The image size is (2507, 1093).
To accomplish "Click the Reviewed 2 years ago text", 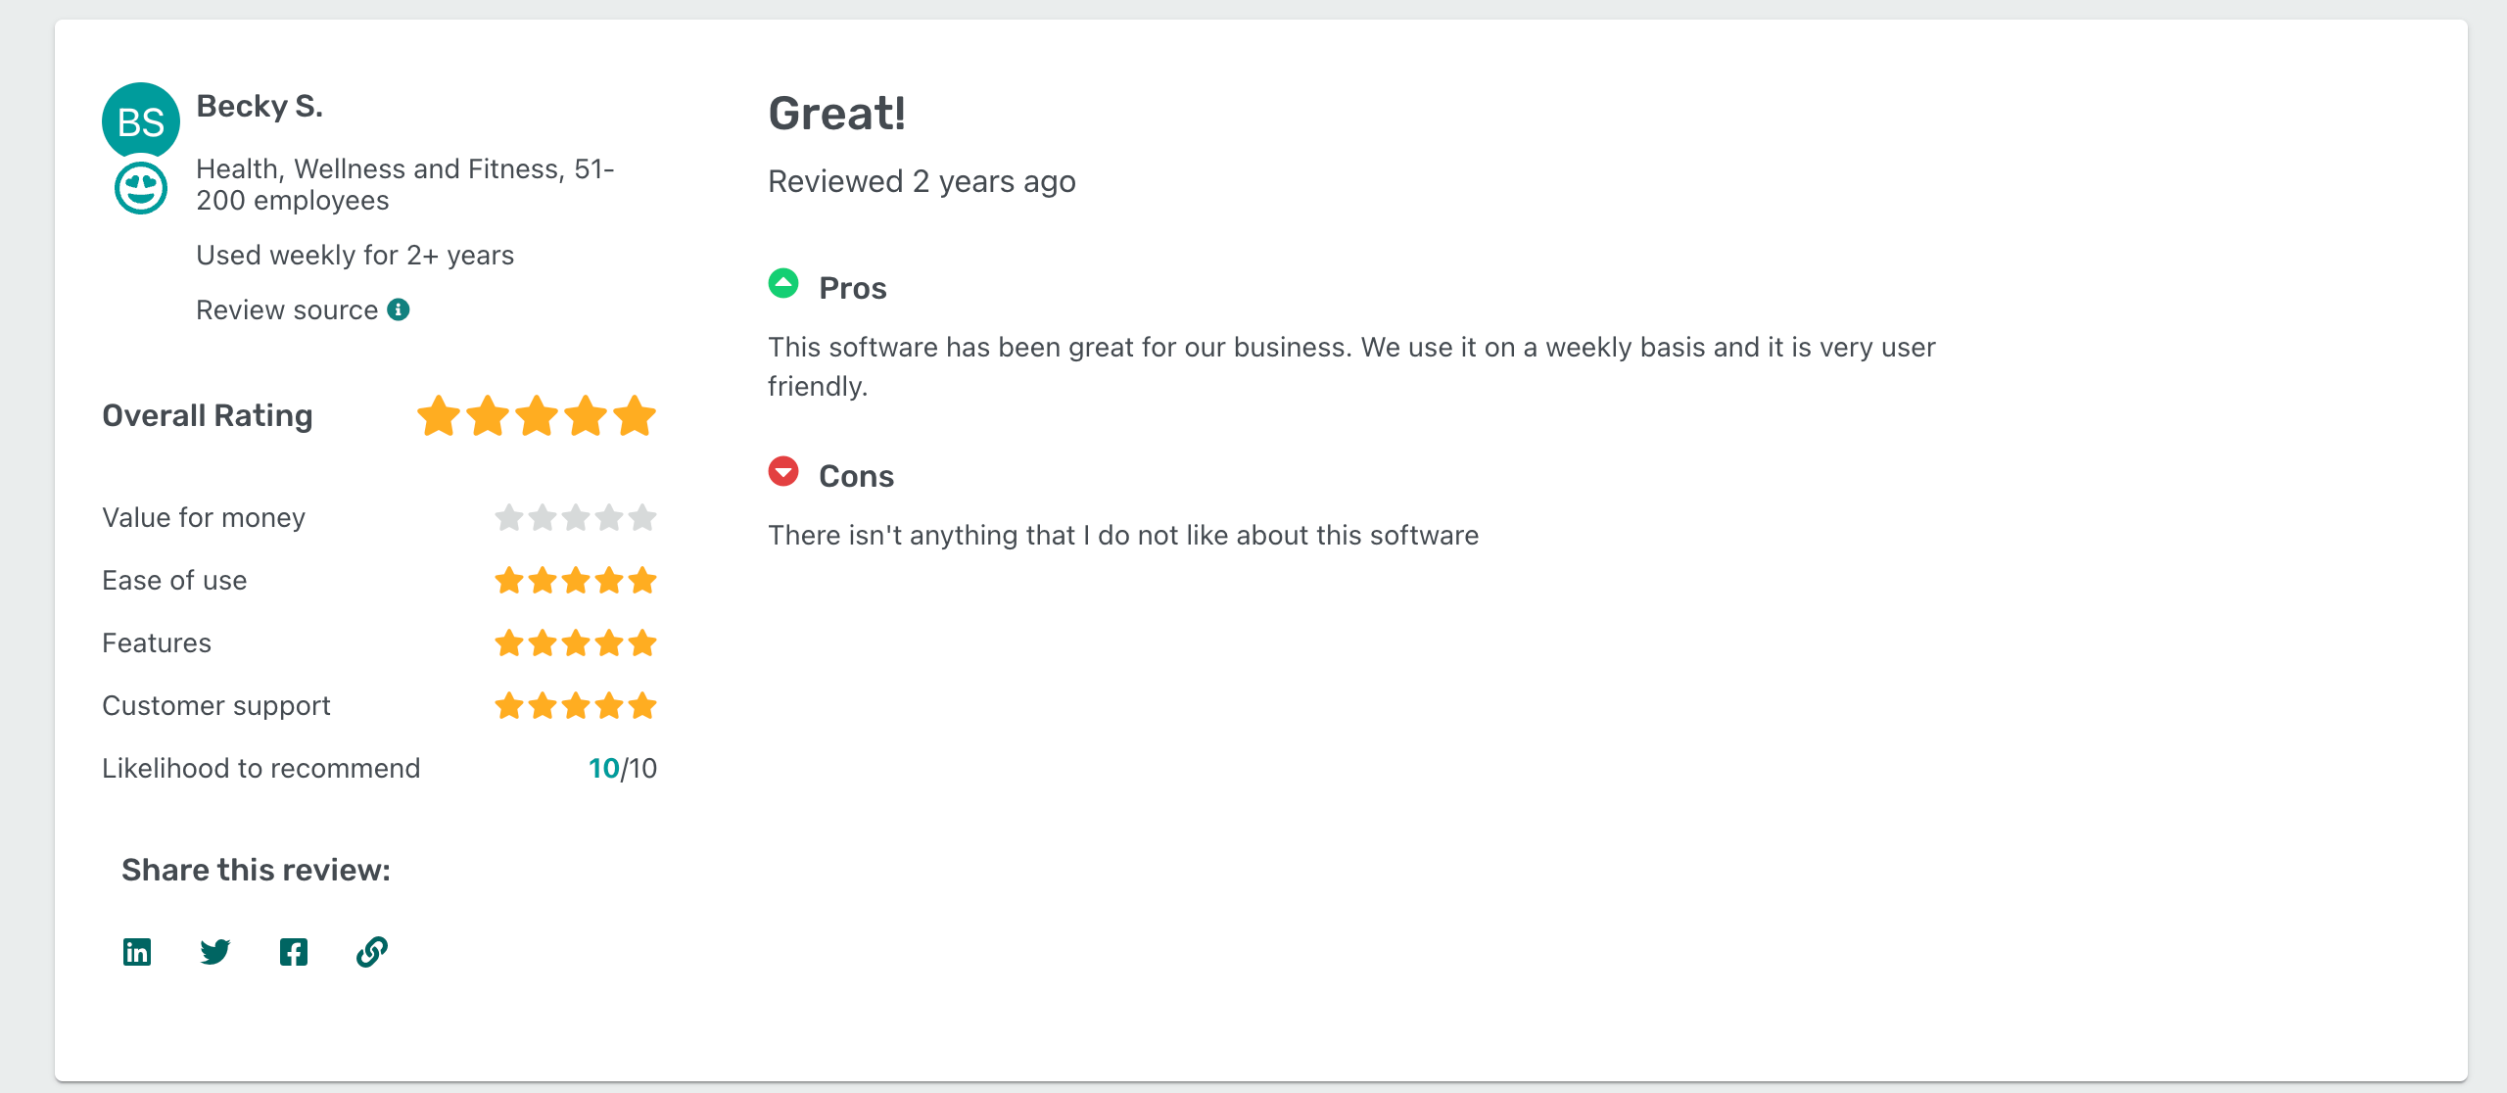I will (x=921, y=180).
